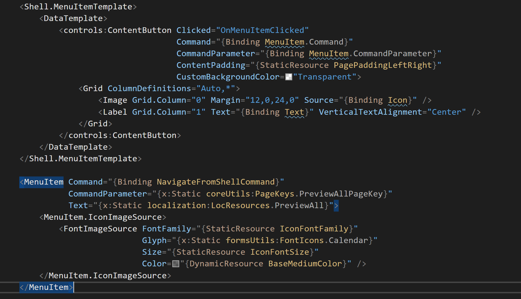Click the underlined MenuItem binding warning

point(284,42)
